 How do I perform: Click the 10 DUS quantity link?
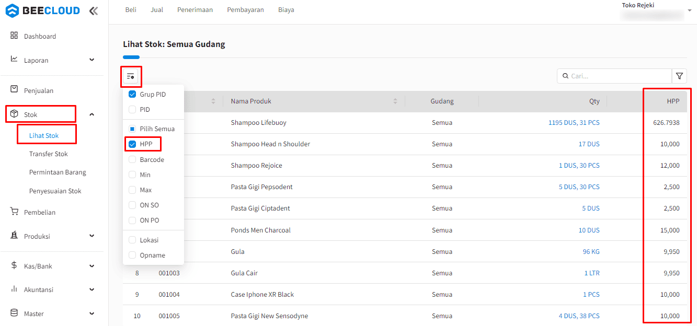click(x=589, y=230)
